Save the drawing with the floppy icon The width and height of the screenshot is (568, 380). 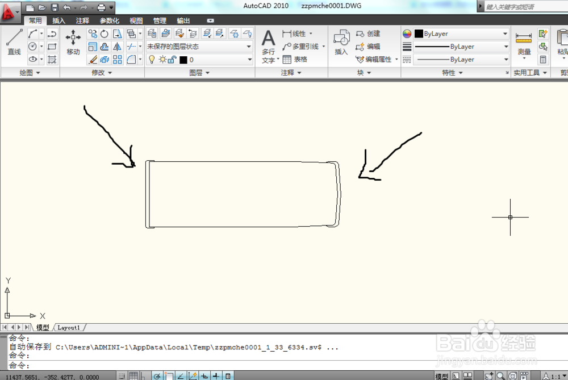click(55, 7)
